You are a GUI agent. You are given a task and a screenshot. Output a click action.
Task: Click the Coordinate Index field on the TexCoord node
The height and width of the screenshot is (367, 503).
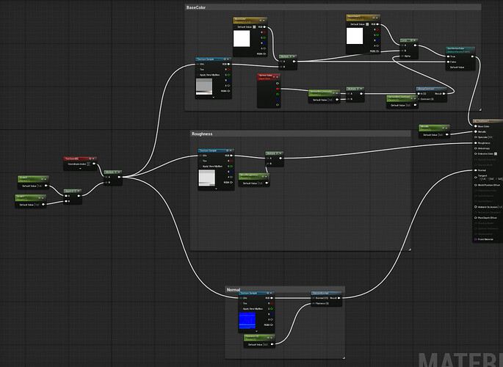(x=90, y=164)
